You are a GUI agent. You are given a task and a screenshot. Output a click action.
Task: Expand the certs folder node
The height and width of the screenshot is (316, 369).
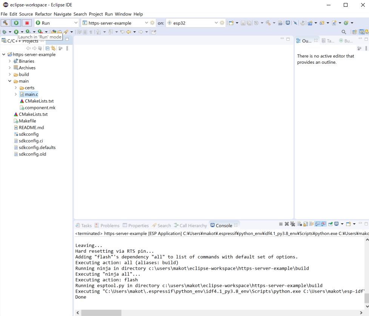16,88
